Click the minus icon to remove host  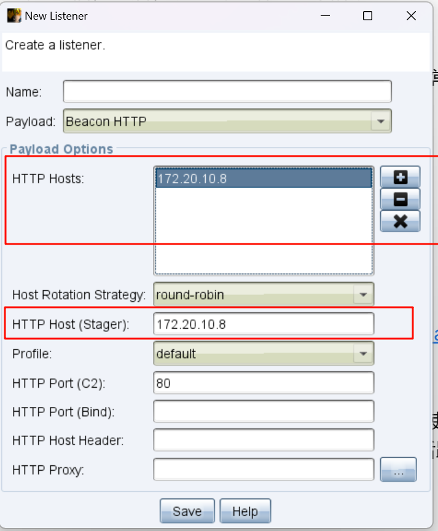[400, 199]
